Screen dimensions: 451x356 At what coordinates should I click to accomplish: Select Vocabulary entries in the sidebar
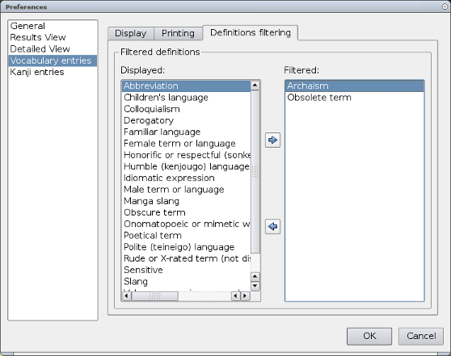point(53,61)
